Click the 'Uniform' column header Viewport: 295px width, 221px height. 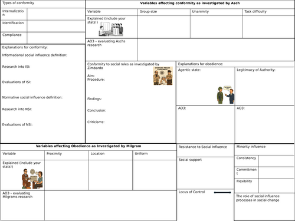(155, 155)
